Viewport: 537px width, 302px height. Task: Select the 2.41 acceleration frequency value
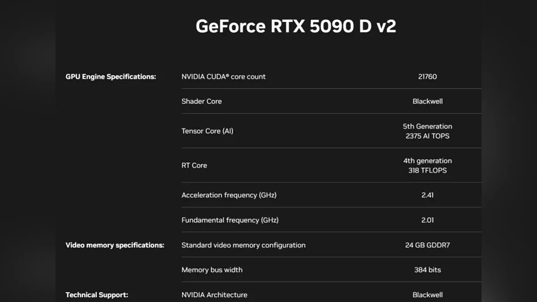tap(427, 195)
